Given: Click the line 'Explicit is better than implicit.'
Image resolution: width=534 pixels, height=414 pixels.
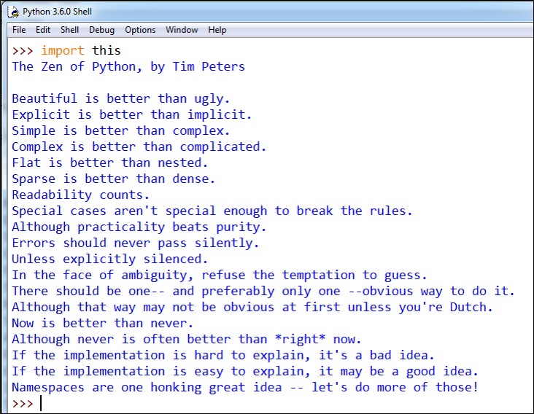Looking at the screenshot, I should [132, 115].
